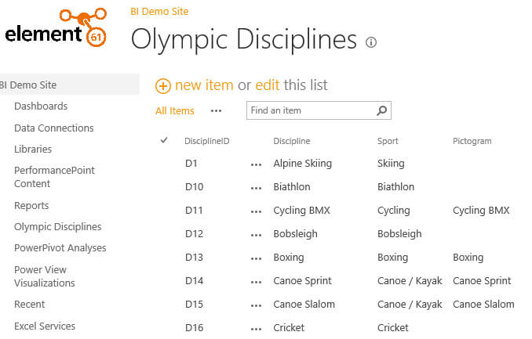
Task: Click the D13 DisciplineID cell
Action: point(195,257)
